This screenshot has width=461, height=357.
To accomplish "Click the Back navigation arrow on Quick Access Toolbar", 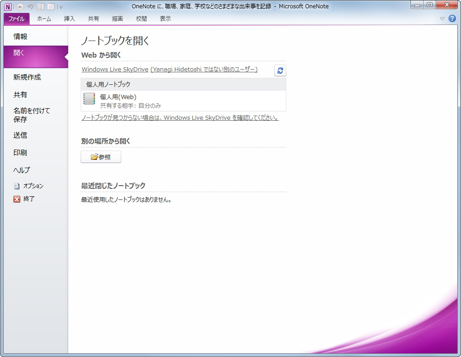I will click(x=20, y=6).
